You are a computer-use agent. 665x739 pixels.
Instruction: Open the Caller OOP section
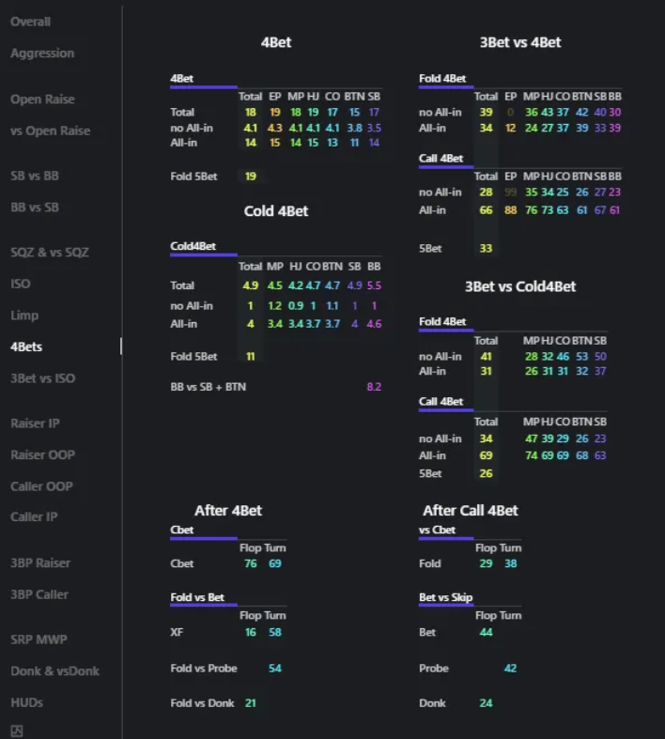41,486
